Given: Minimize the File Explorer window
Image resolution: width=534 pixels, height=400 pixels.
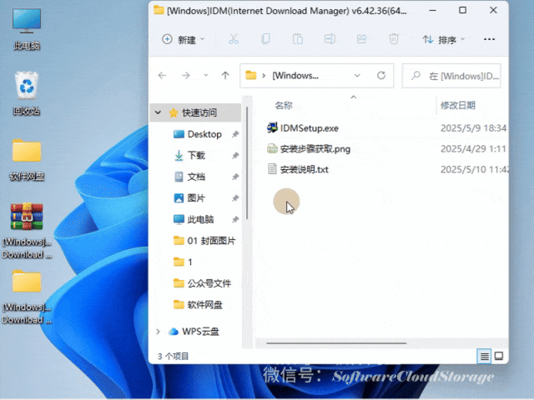Looking at the screenshot, I should pyautogui.click(x=432, y=11).
